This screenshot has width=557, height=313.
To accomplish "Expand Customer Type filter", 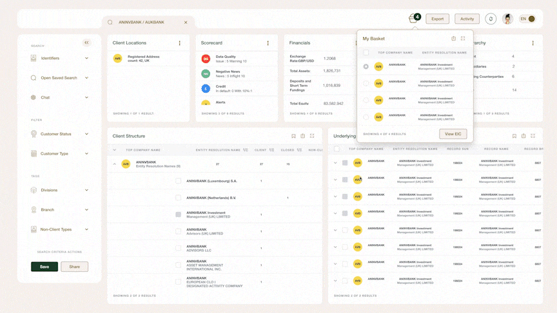I will 86,154.
